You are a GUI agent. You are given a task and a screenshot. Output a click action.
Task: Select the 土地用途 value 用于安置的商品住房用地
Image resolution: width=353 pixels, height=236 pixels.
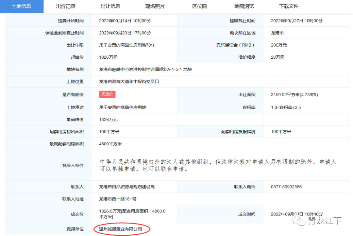[x=123, y=107]
